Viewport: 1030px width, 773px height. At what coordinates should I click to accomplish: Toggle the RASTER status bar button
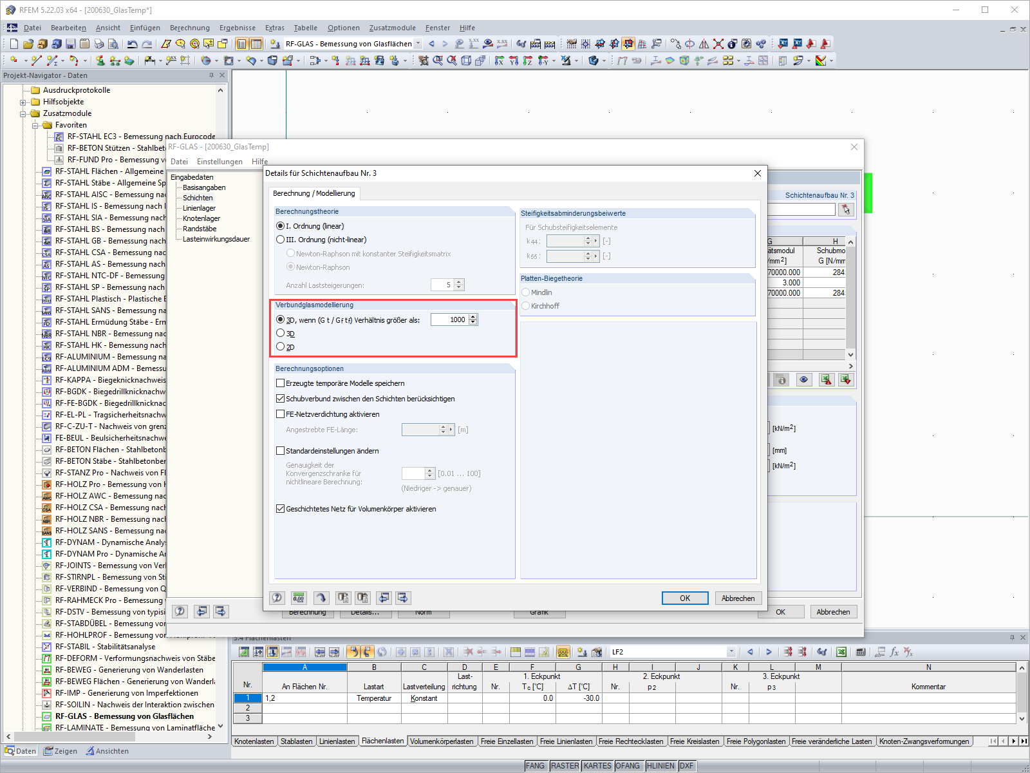(565, 766)
